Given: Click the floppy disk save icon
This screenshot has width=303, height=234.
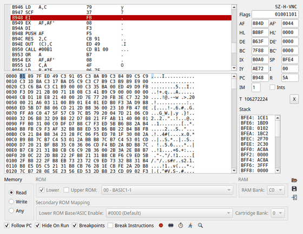Looking at the screenshot, I should coord(294,189).
